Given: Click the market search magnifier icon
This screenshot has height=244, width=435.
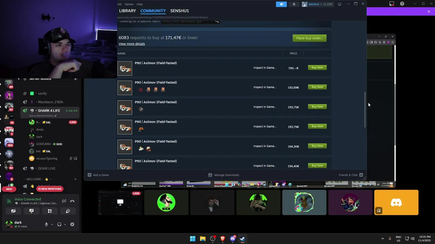Looking at the screenshot, I should 217,21.
